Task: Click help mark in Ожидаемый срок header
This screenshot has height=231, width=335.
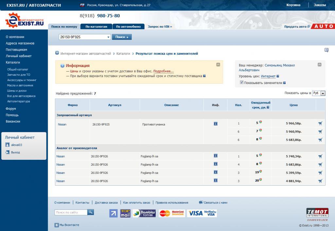Action: 268,107
